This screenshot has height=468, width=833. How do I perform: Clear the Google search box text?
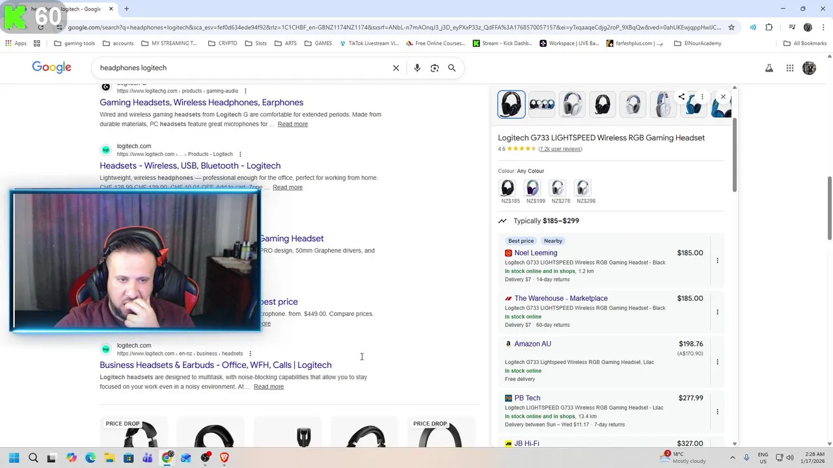point(396,68)
